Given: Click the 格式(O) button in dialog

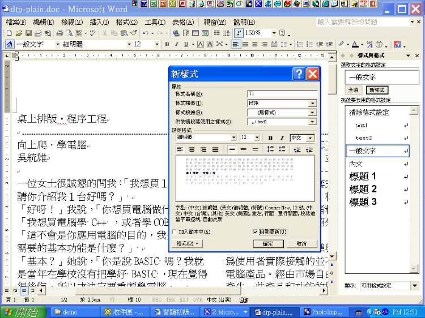Looking at the screenshot, I should coord(188,243).
